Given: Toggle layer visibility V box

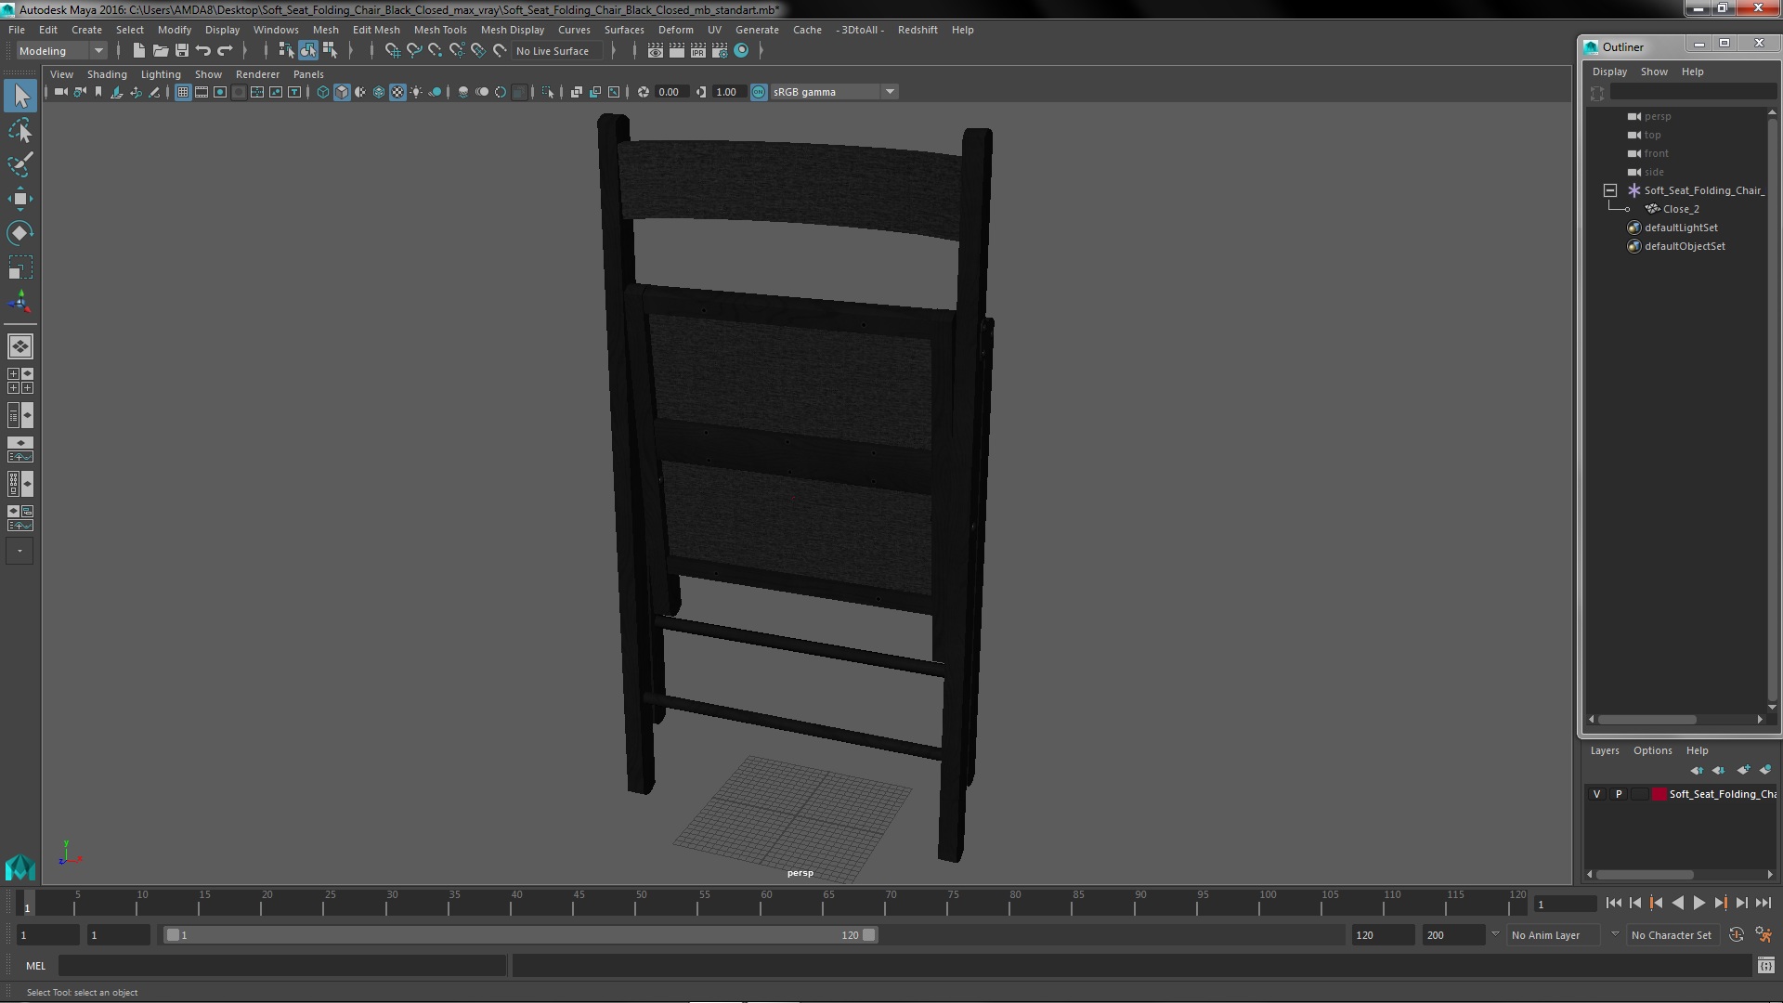Looking at the screenshot, I should click(x=1596, y=794).
